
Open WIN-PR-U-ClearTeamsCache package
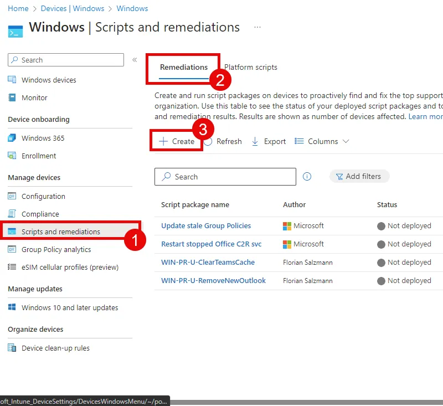click(208, 263)
